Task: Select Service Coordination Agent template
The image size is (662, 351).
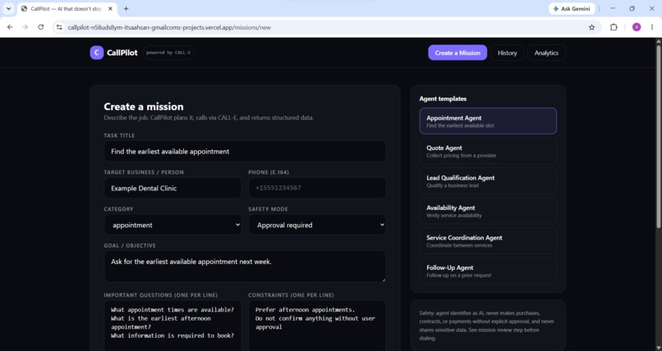Action: pos(488,240)
